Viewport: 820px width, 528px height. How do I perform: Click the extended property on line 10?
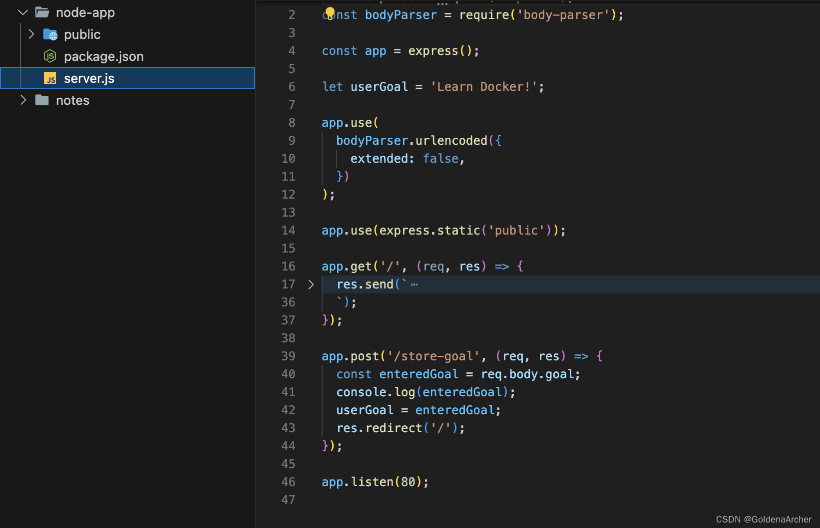point(379,159)
